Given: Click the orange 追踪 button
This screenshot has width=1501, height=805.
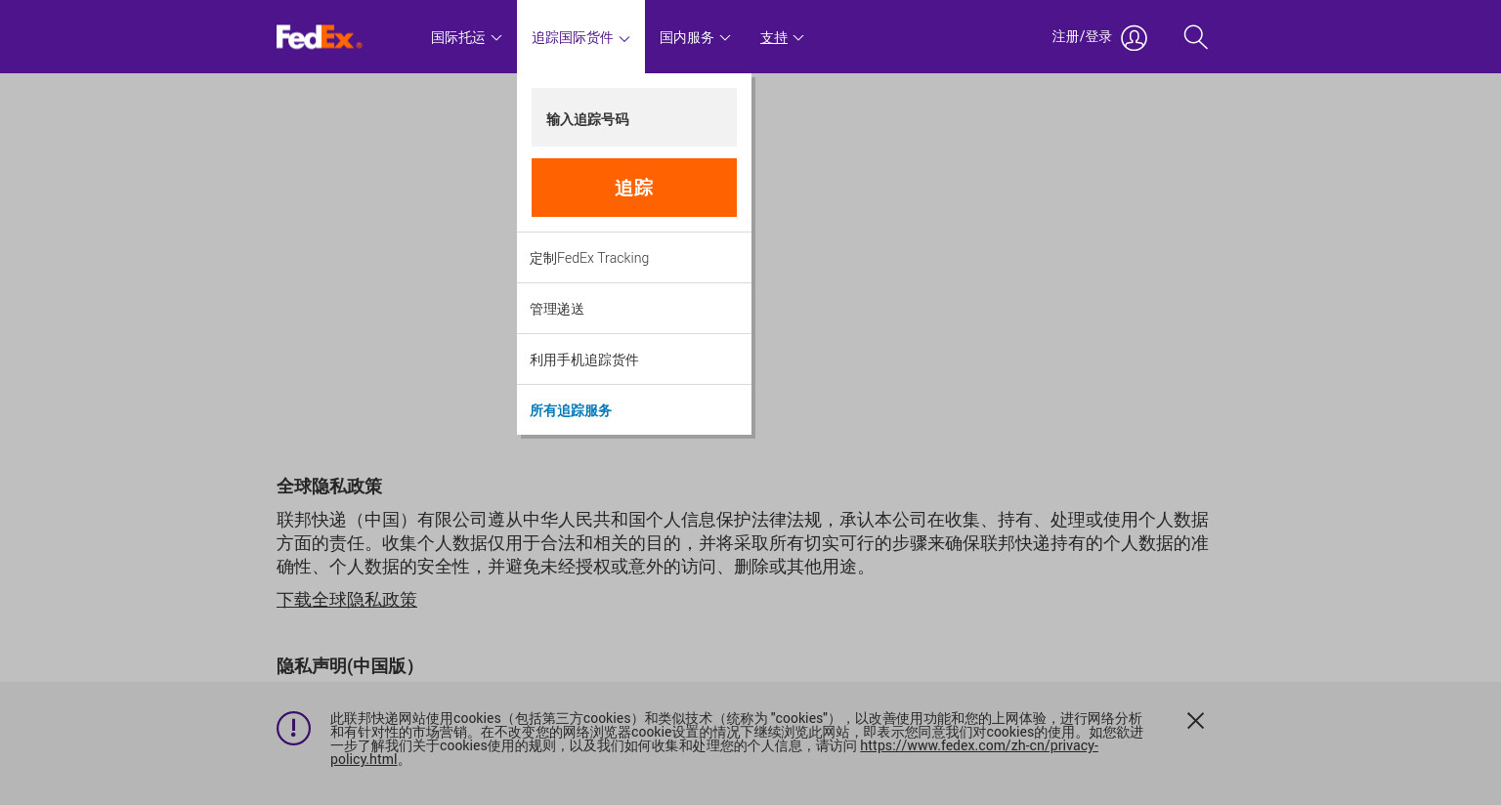Looking at the screenshot, I should point(634,188).
